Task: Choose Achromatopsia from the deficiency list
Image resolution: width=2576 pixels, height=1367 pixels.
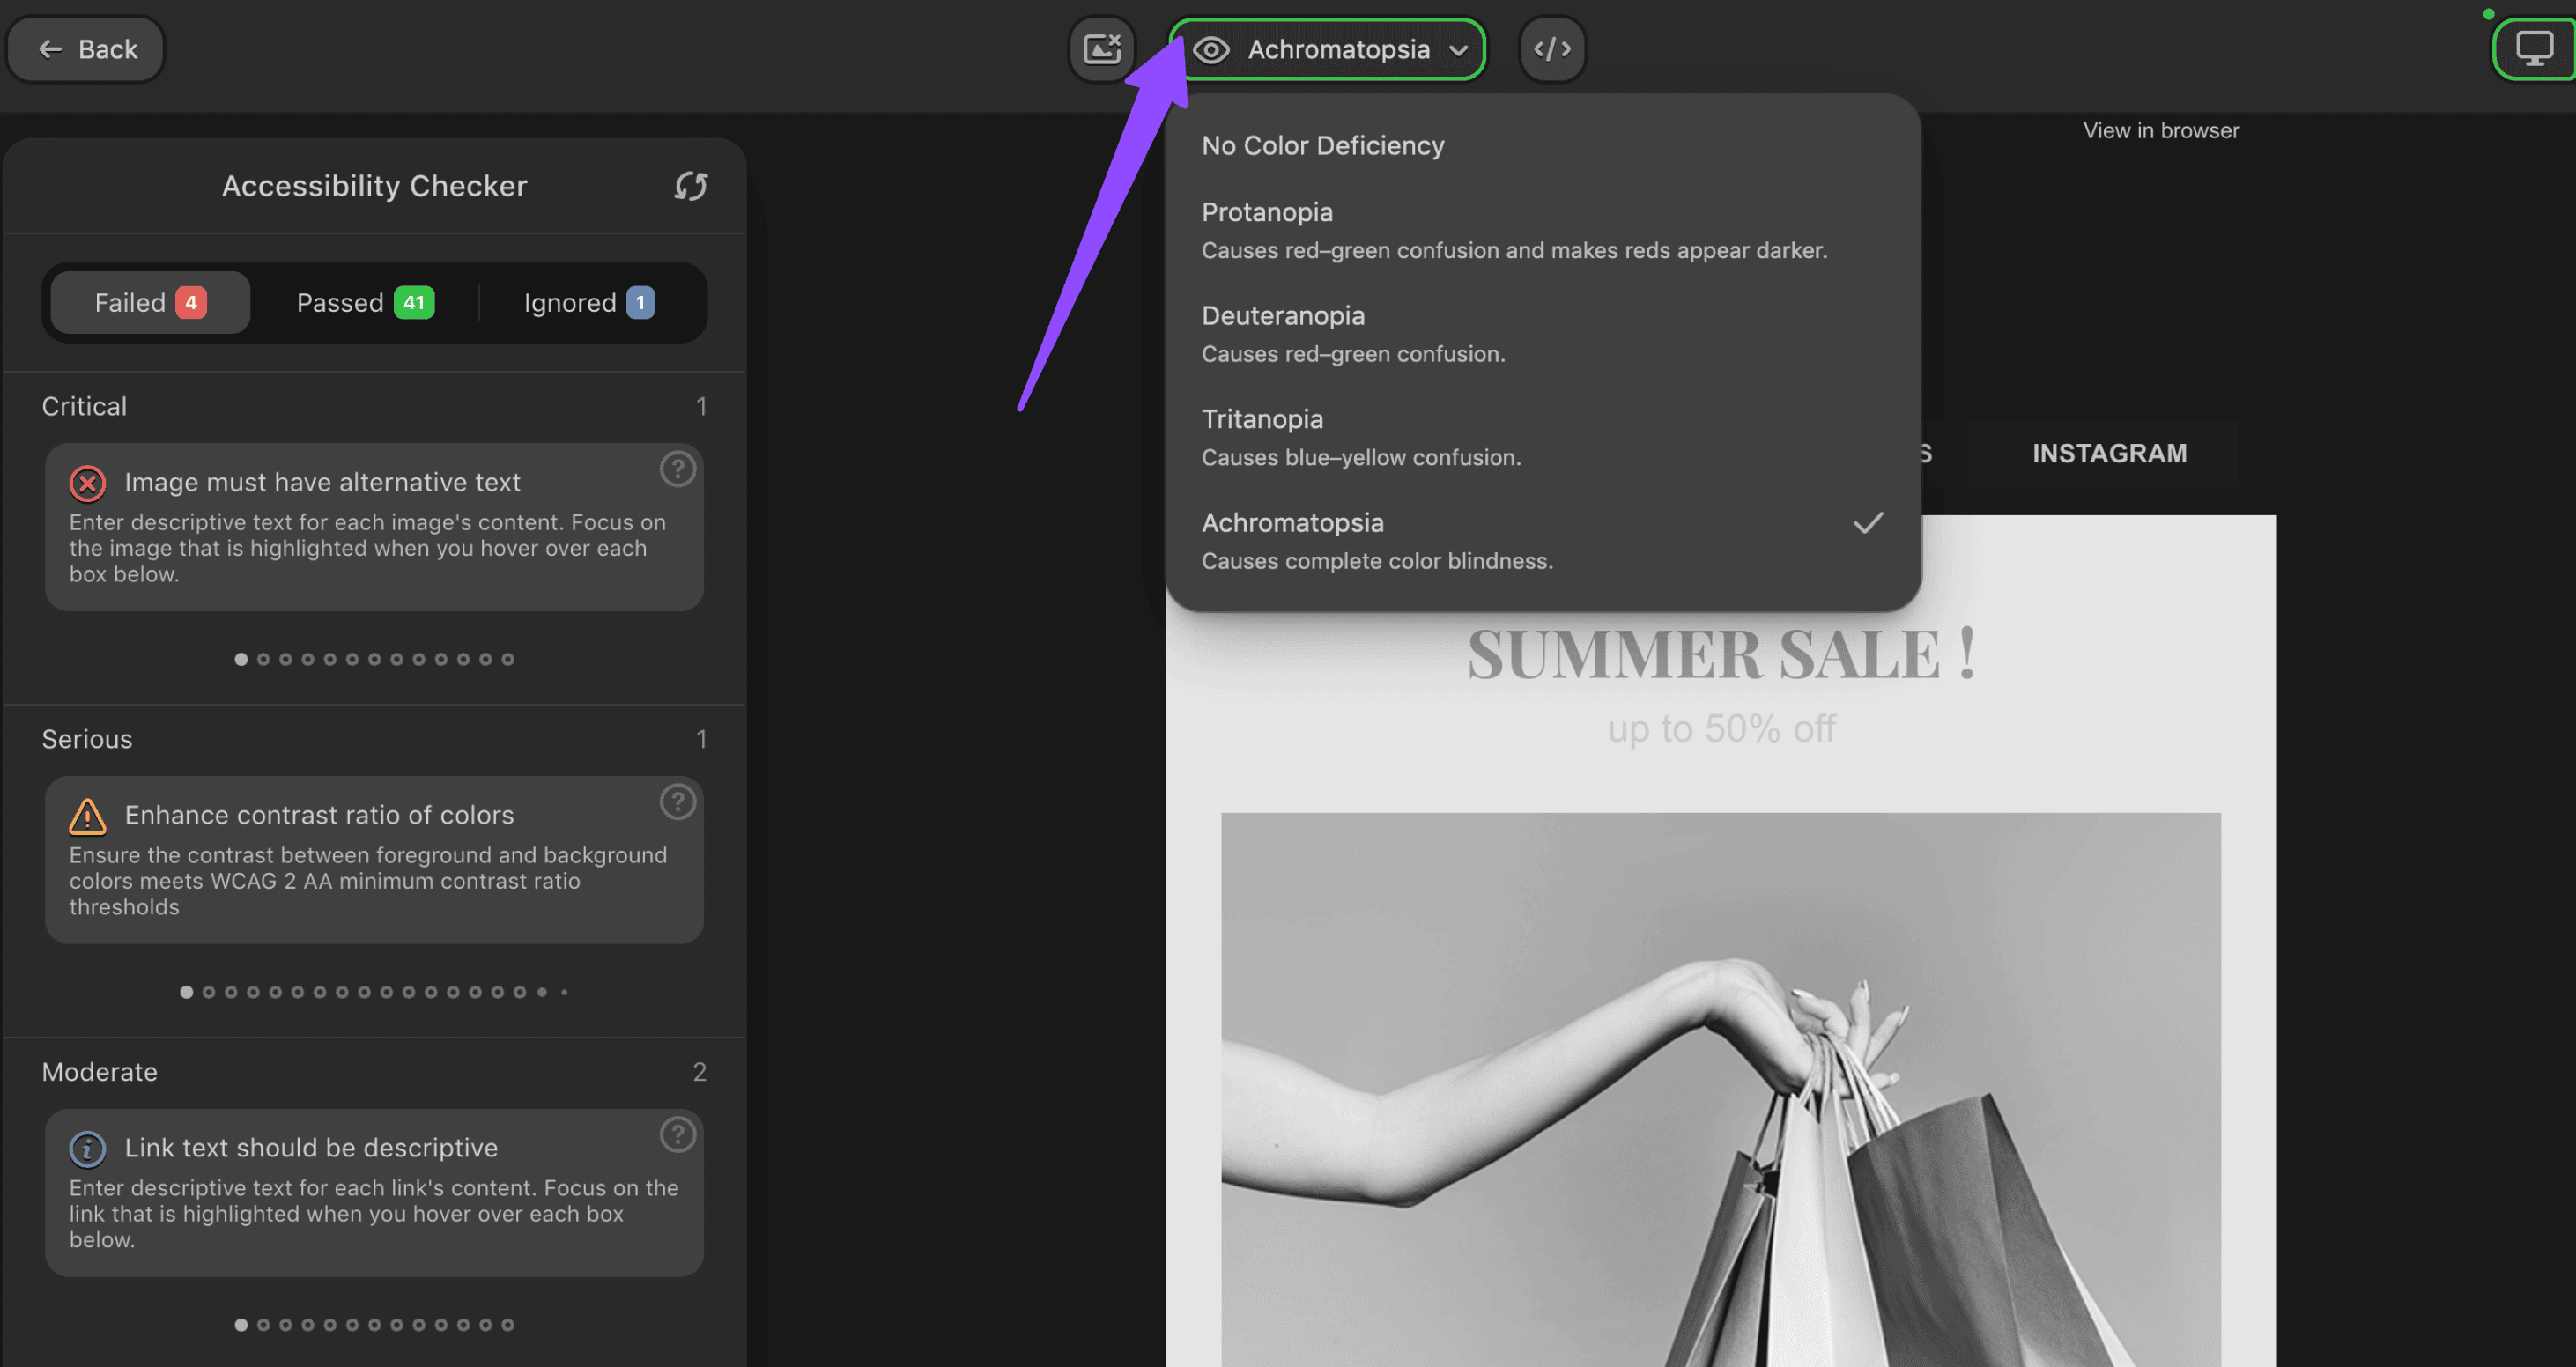Action: (x=1293, y=522)
